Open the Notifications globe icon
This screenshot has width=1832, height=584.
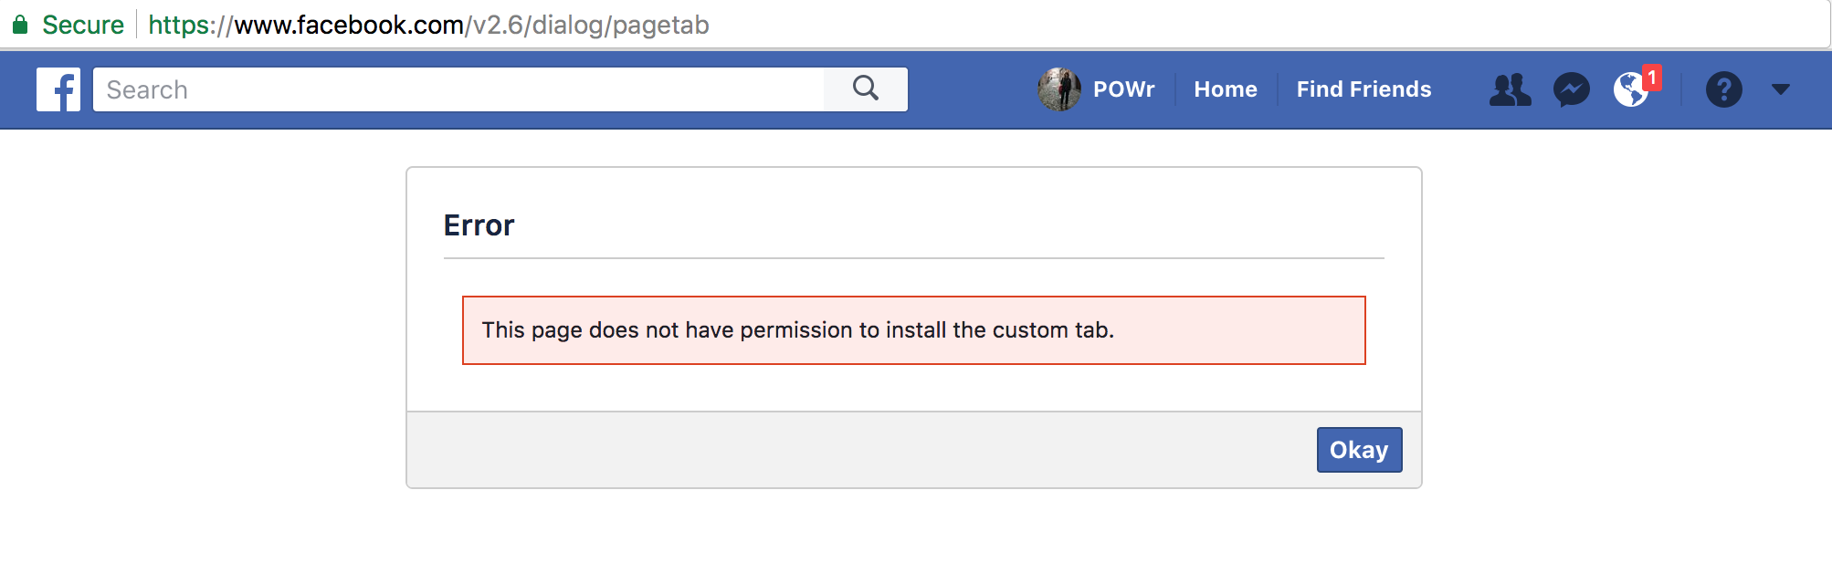point(1631,89)
